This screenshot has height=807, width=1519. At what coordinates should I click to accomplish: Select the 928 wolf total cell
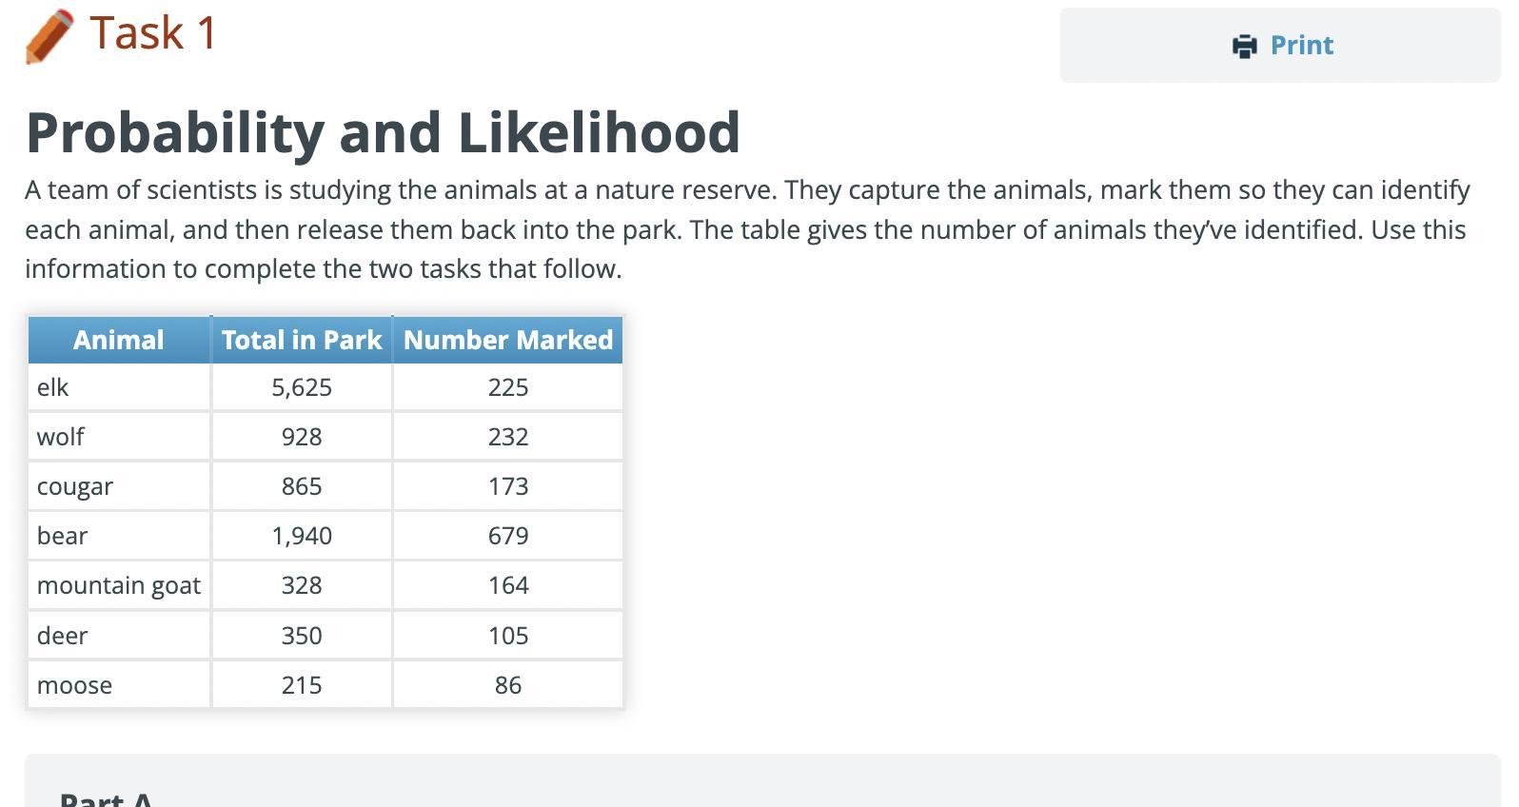(x=302, y=437)
